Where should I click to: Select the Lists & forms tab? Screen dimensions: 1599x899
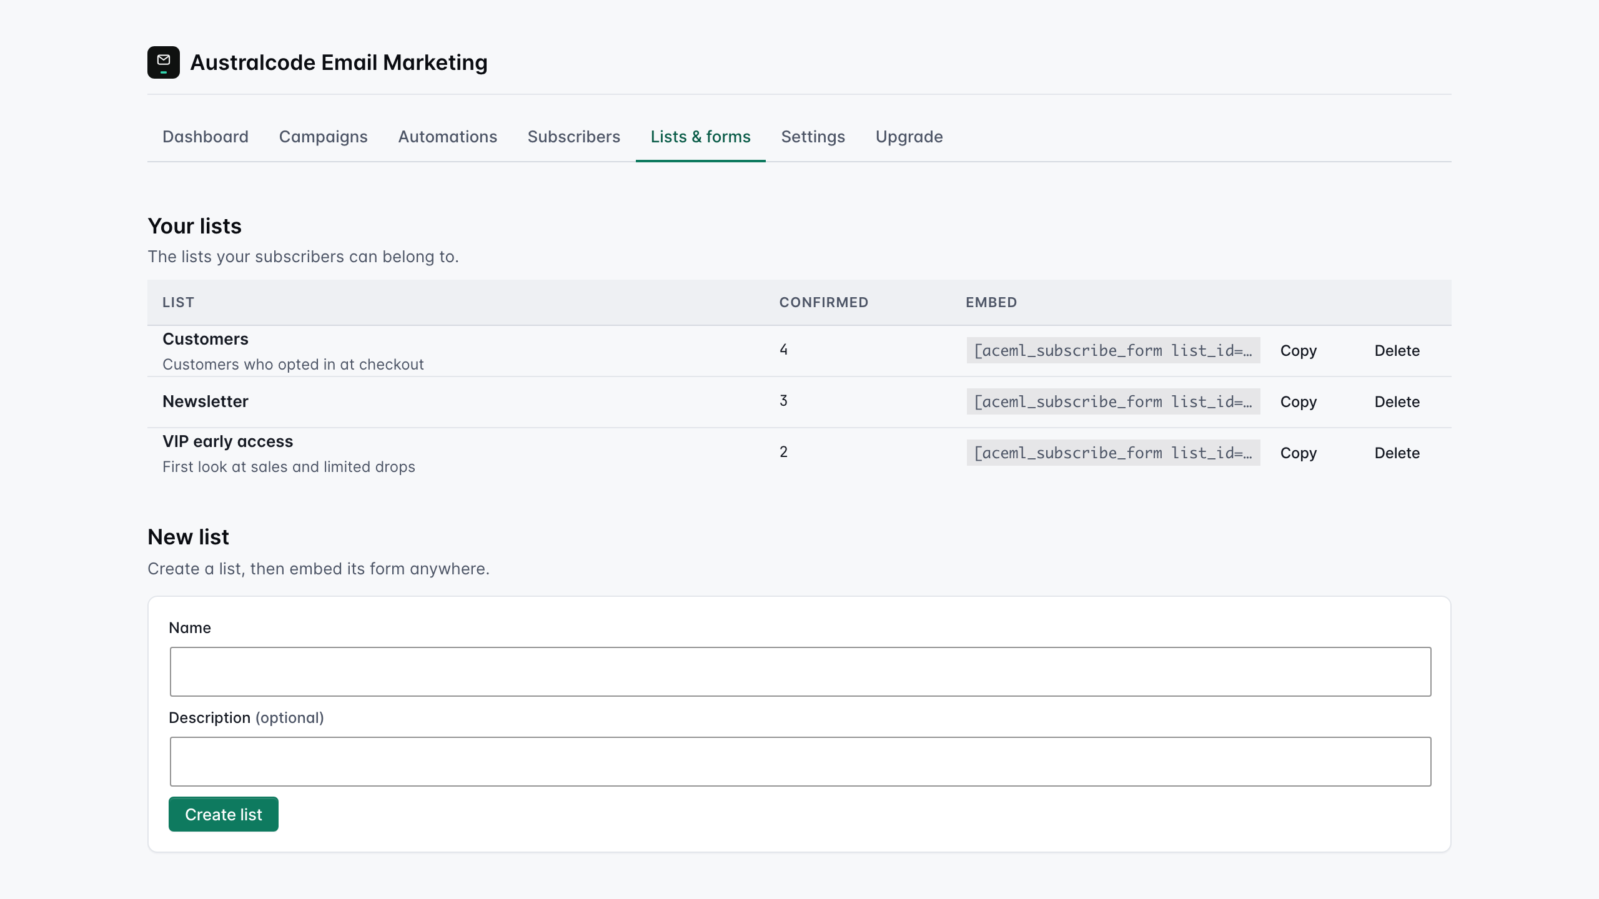[701, 137]
